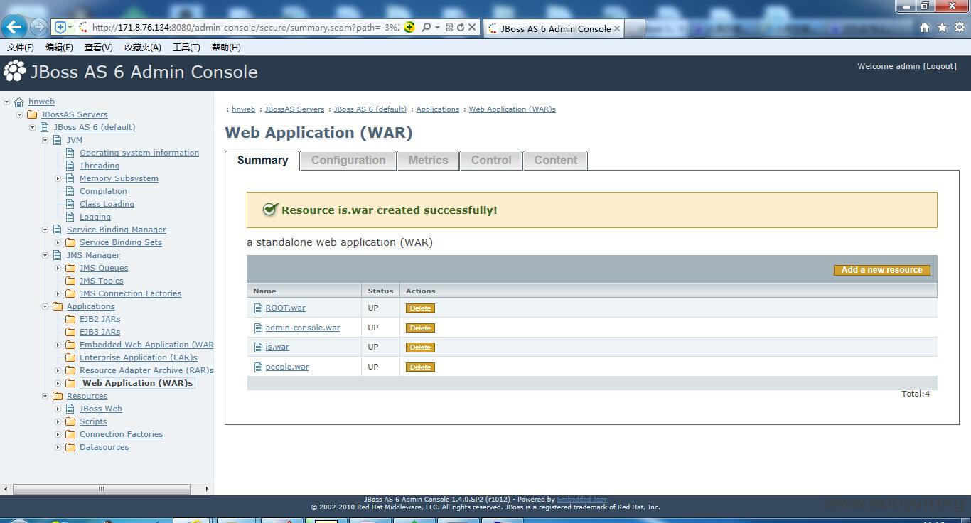Delete the people.war application

coord(420,367)
